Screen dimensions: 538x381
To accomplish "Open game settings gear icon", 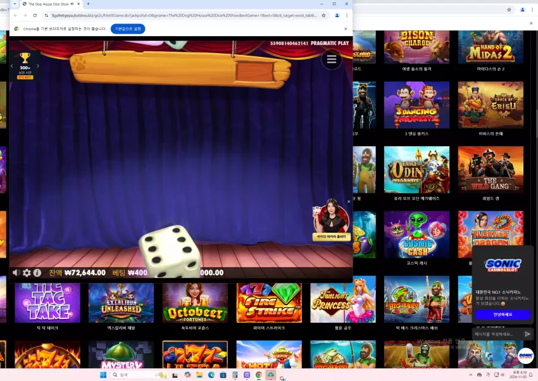I will pos(27,273).
